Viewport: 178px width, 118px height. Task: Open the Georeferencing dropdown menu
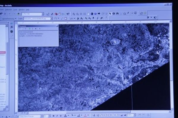pos(9,19)
